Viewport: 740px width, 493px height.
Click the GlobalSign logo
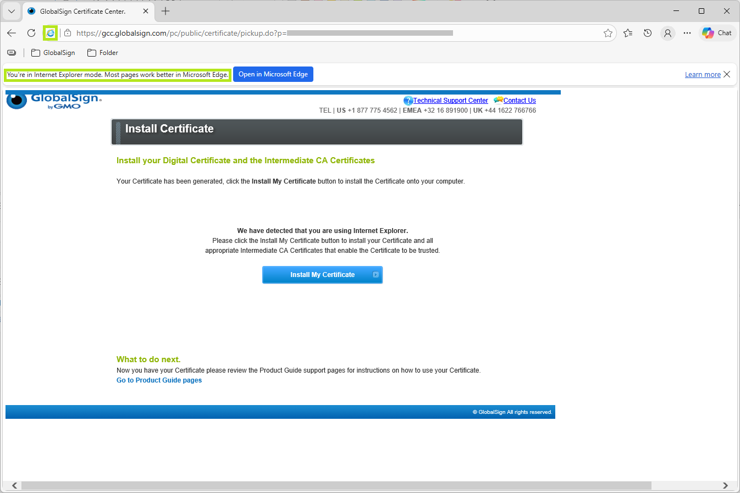pyautogui.click(x=54, y=101)
